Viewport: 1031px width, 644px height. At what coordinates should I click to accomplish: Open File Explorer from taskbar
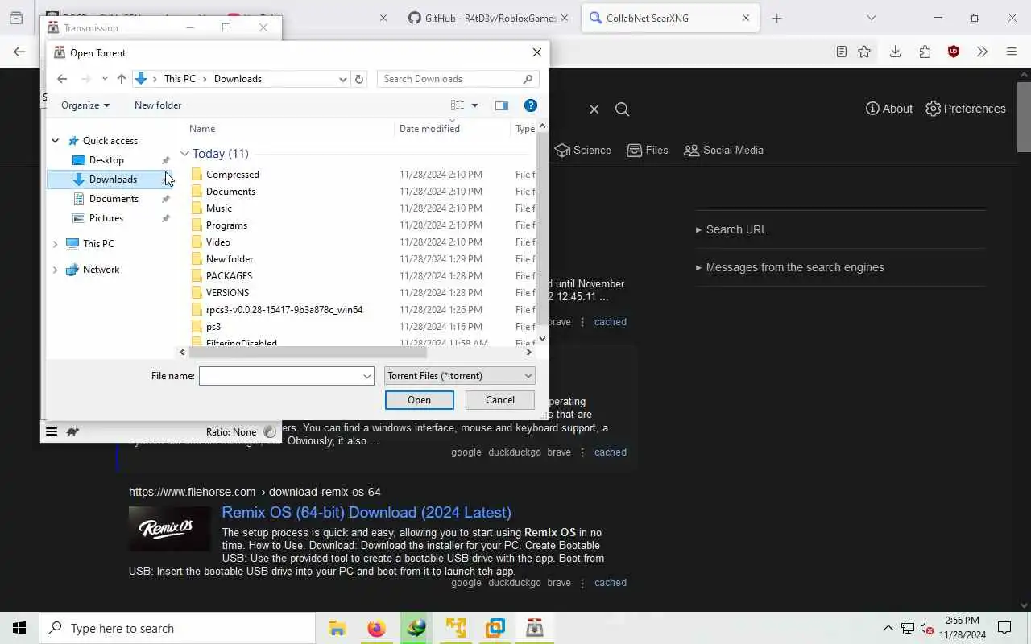(337, 628)
